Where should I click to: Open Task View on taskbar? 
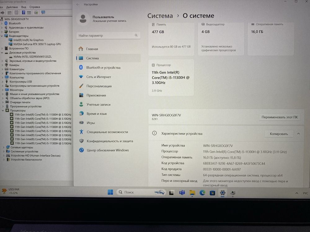(171, 192)
